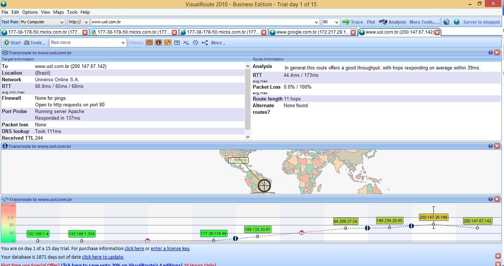The image size is (504, 266).
Task: Open help for Traceroute summary panel
Action: (491, 52)
